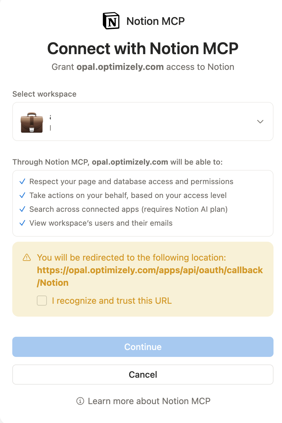Click the info circle icon near Learn more
This screenshot has width=282, height=423.
[x=80, y=401]
